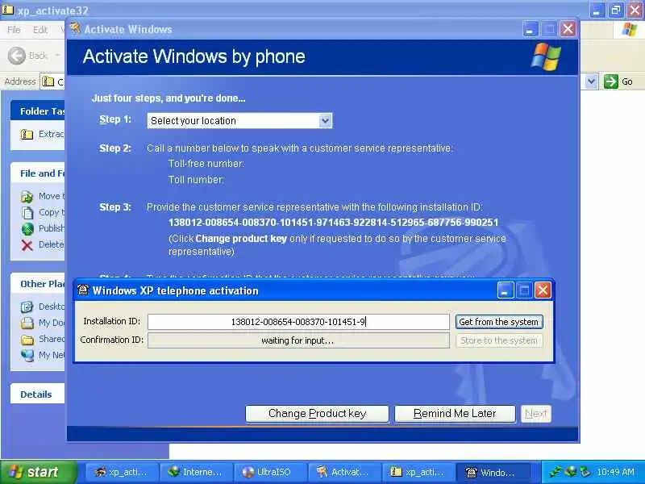Switch to first xp_acti taskbar button

click(122, 472)
